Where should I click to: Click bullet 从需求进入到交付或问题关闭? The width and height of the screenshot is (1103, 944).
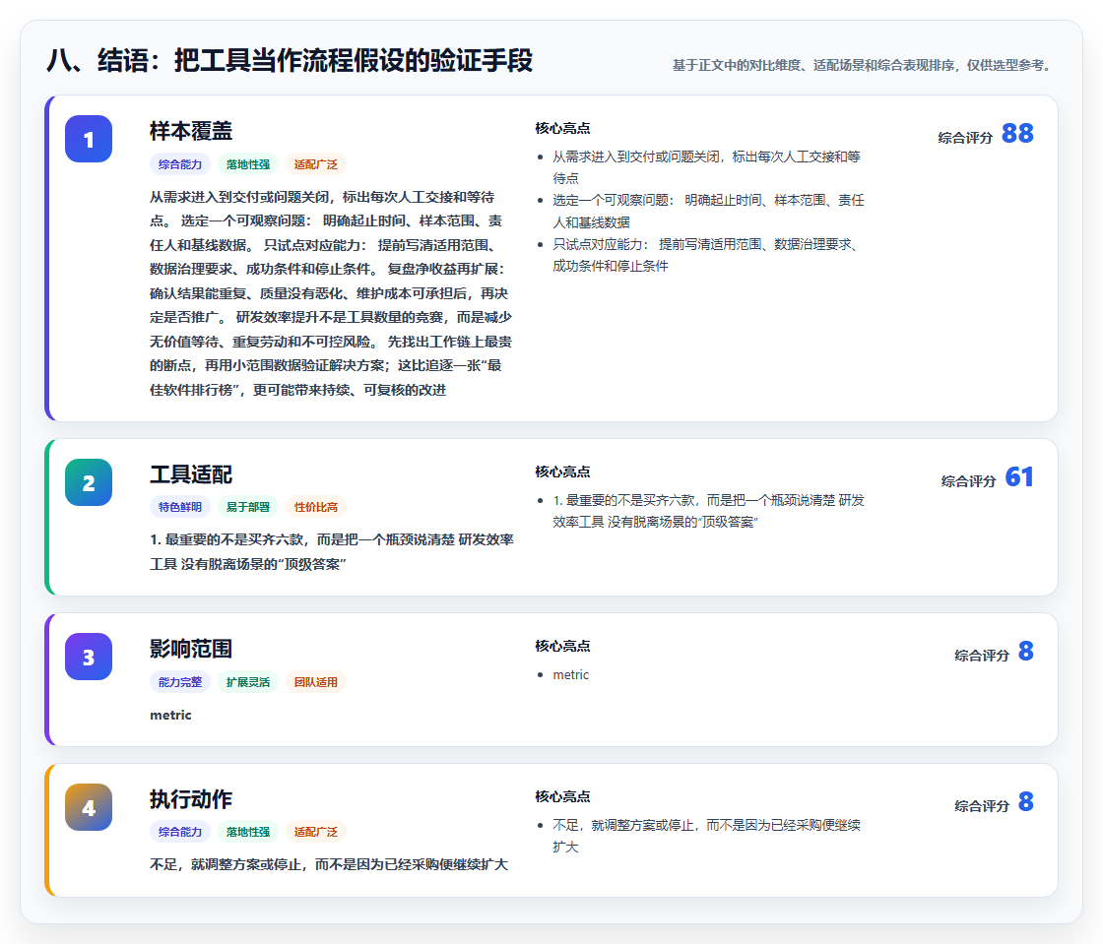pyautogui.click(x=706, y=167)
